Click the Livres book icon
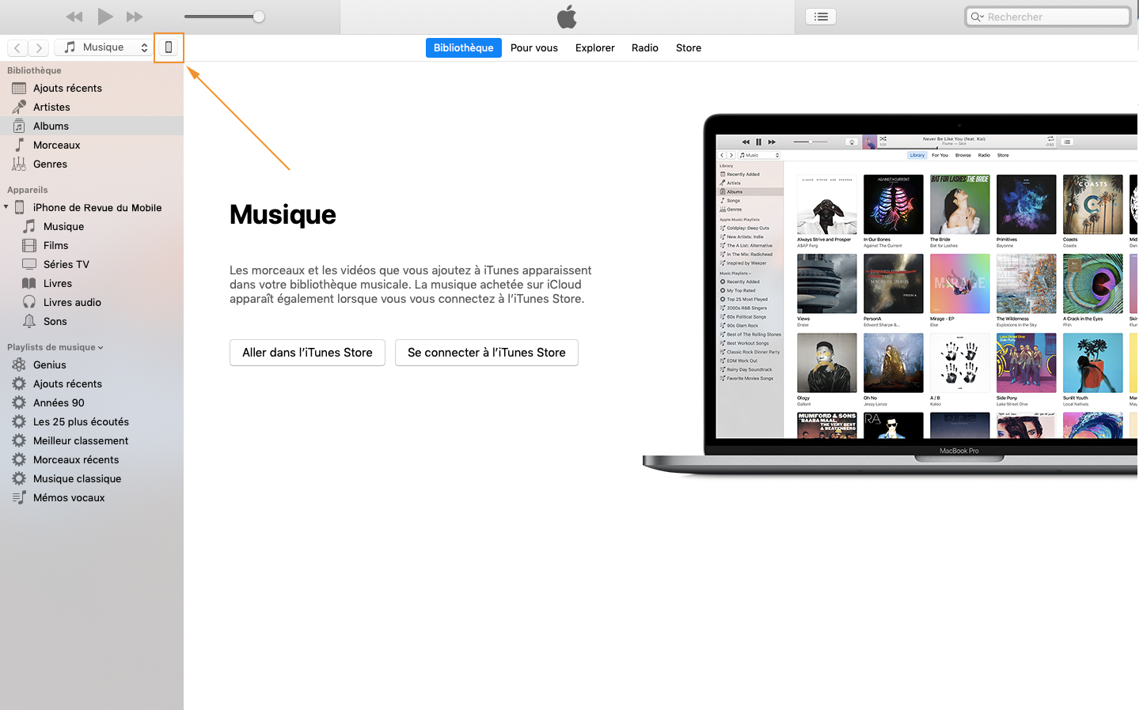This screenshot has height=710, width=1139. pyautogui.click(x=29, y=283)
